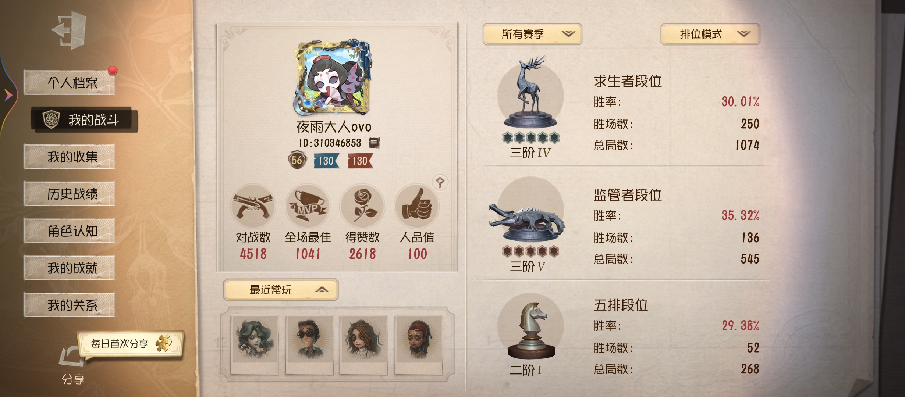Click the exit door icon
The width and height of the screenshot is (905, 397).
pyautogui.click(x=70, y=30)
